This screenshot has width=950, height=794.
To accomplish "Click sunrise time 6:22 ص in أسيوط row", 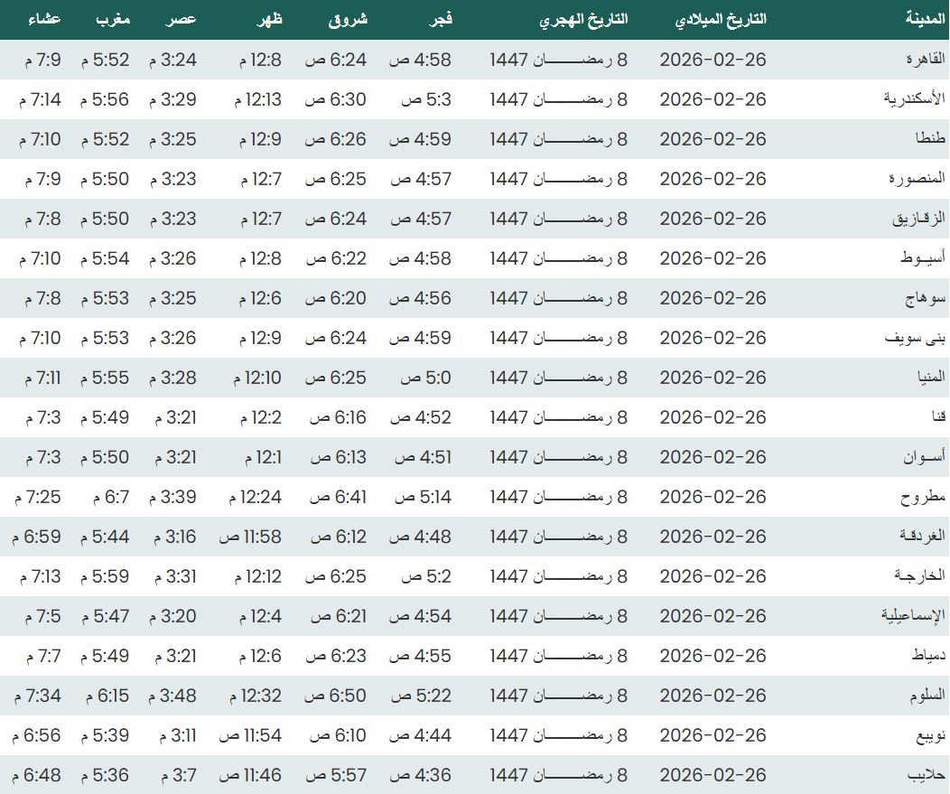I will (336, 258).
